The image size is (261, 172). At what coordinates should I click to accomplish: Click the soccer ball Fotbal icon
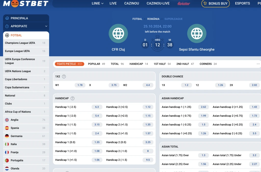pyautogui.click(x=7, y=35)
